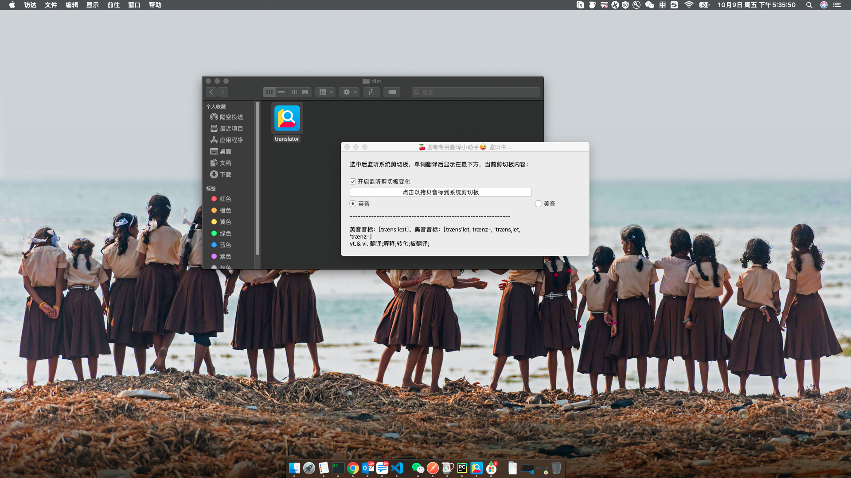Image resolution: width=851 pixels, height=478 pixels.
Task: Toggle 开启监听剪切板变化 checkbox
Action: click(353, 181)
